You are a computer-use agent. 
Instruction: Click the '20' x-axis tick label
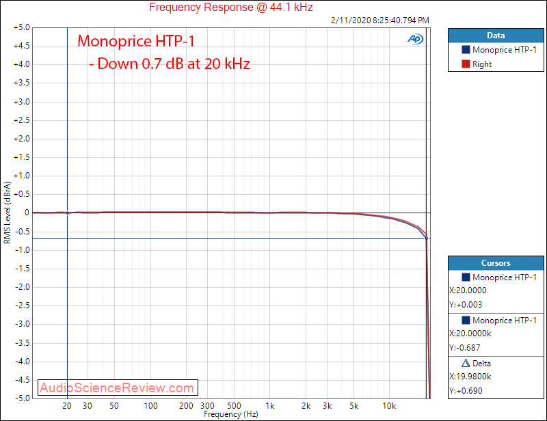coord(67,406)
